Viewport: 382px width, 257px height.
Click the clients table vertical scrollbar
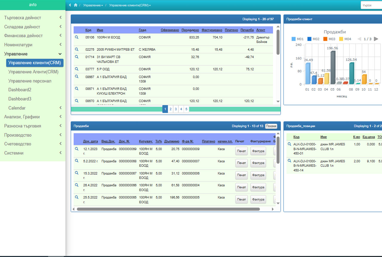coord(278,42)
